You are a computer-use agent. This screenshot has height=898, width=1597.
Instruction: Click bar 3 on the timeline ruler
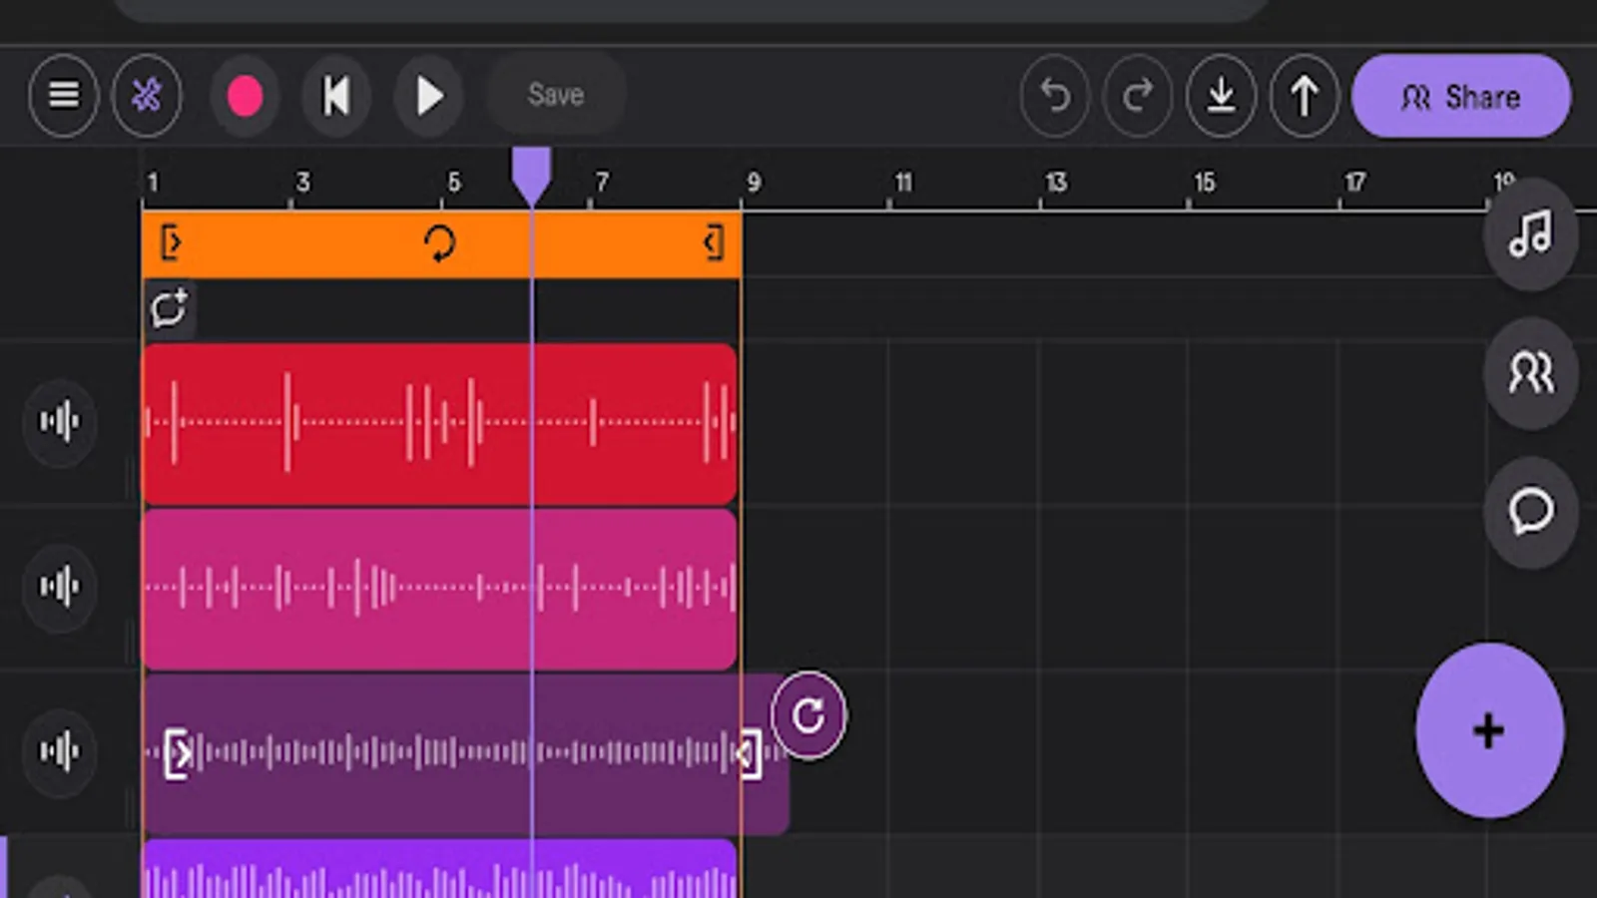pos(302,183)
